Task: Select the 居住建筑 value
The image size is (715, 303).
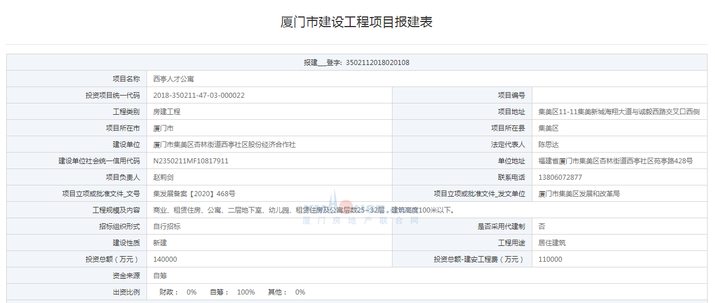Action: [552, 243]
